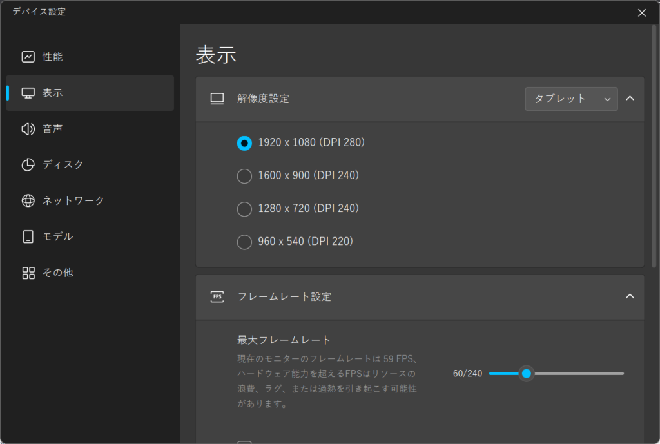Click the disk (ディスク) pie icon

pyautogui.click(x=28, y=165)
